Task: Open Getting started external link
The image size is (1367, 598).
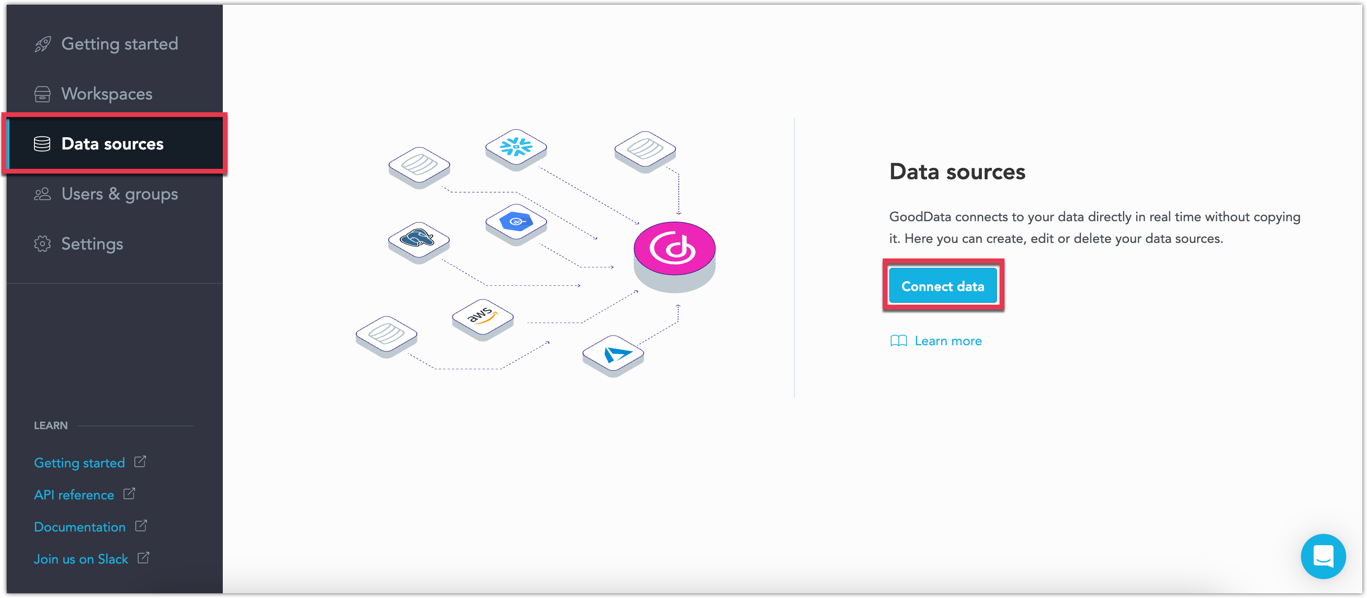Action: [x=87, y=462]
